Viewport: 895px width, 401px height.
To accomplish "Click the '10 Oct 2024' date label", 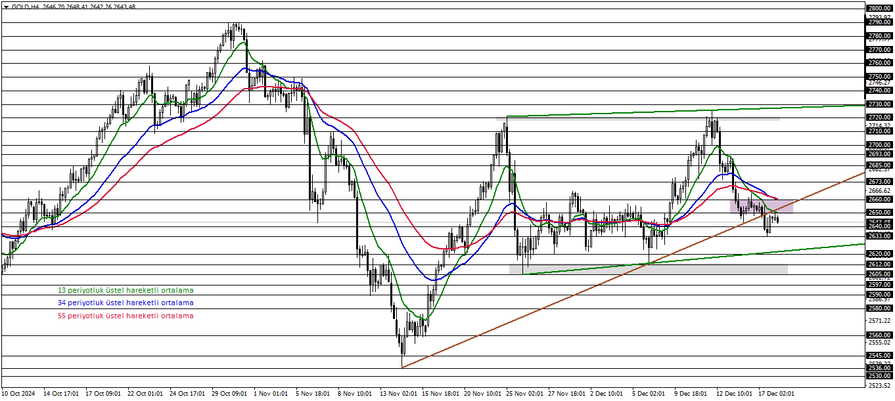I will point(19,394).
